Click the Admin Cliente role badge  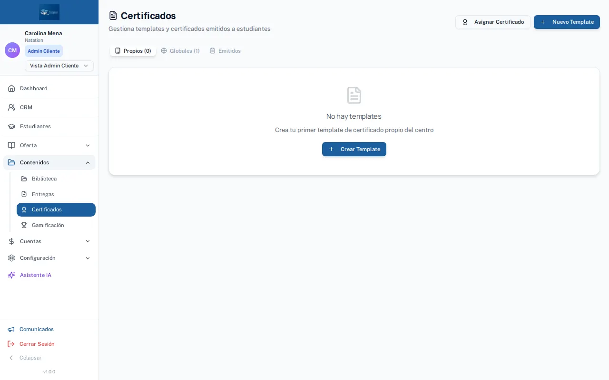tap(44, 51)
